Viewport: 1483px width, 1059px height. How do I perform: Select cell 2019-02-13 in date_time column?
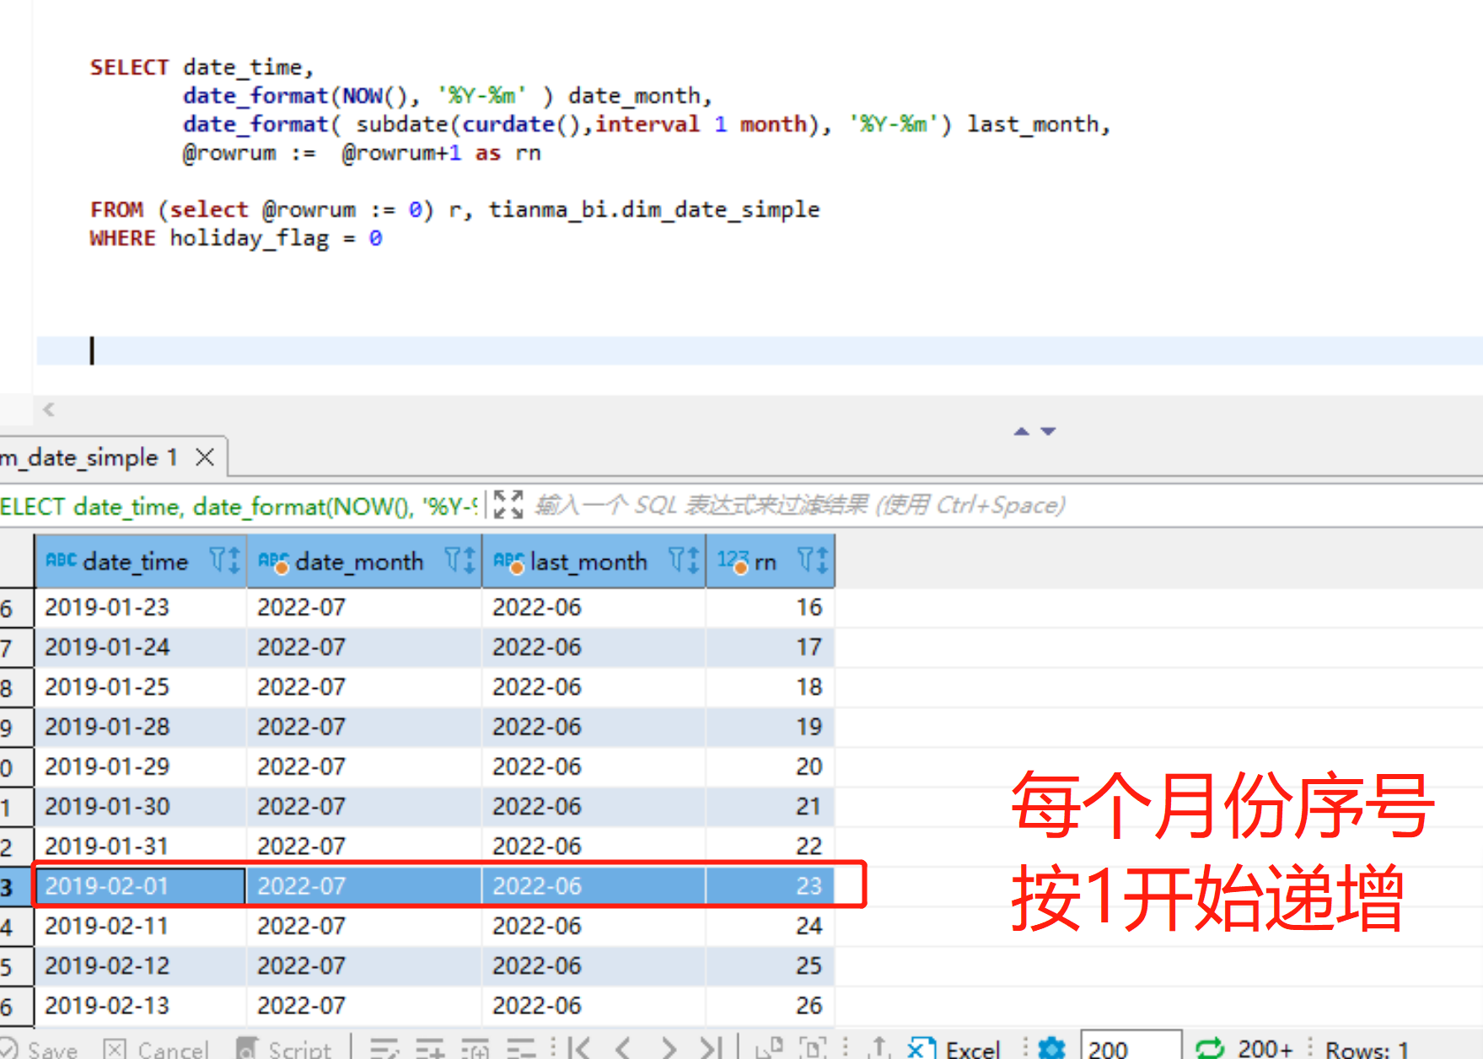point(140,1005)
